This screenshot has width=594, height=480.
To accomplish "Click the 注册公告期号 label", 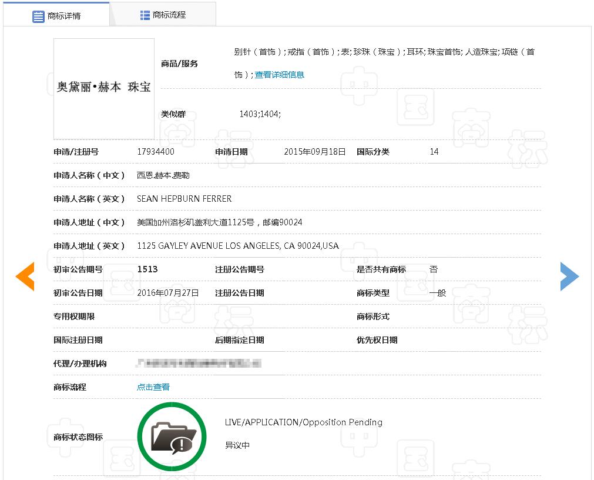I will (239, 269).
